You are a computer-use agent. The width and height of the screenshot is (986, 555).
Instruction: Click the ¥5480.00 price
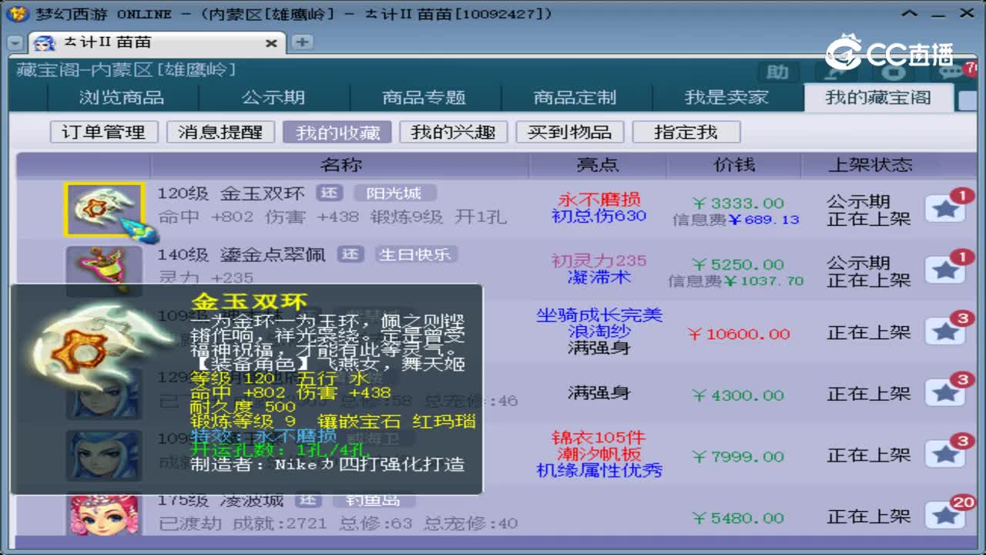pos(737,518)
